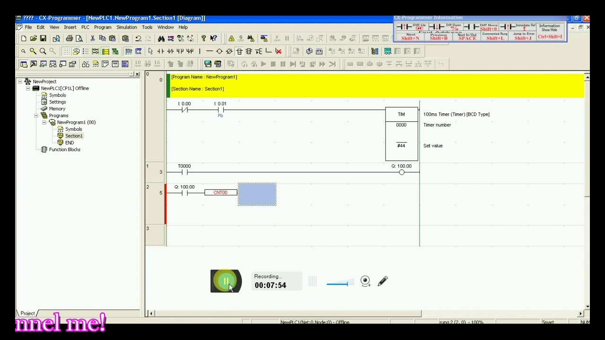Open the PLC menu
Viewport: 605px width, 340px height.
(x=85, y=27)
